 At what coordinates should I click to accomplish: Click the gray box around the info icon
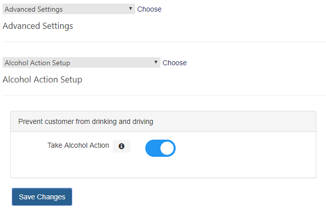(121, 146)
